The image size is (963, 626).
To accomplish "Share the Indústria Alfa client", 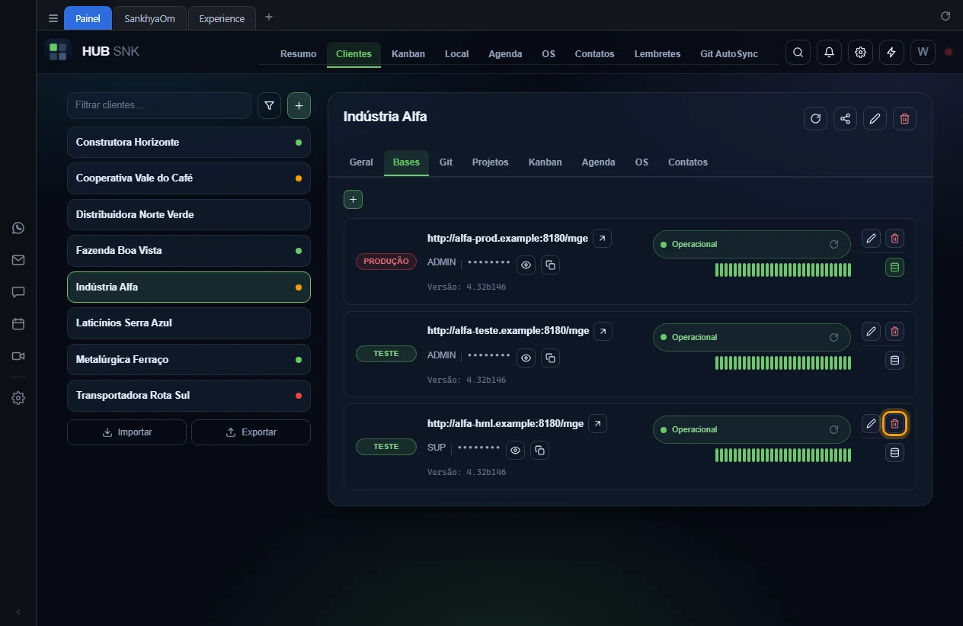I will pos(845,118).
